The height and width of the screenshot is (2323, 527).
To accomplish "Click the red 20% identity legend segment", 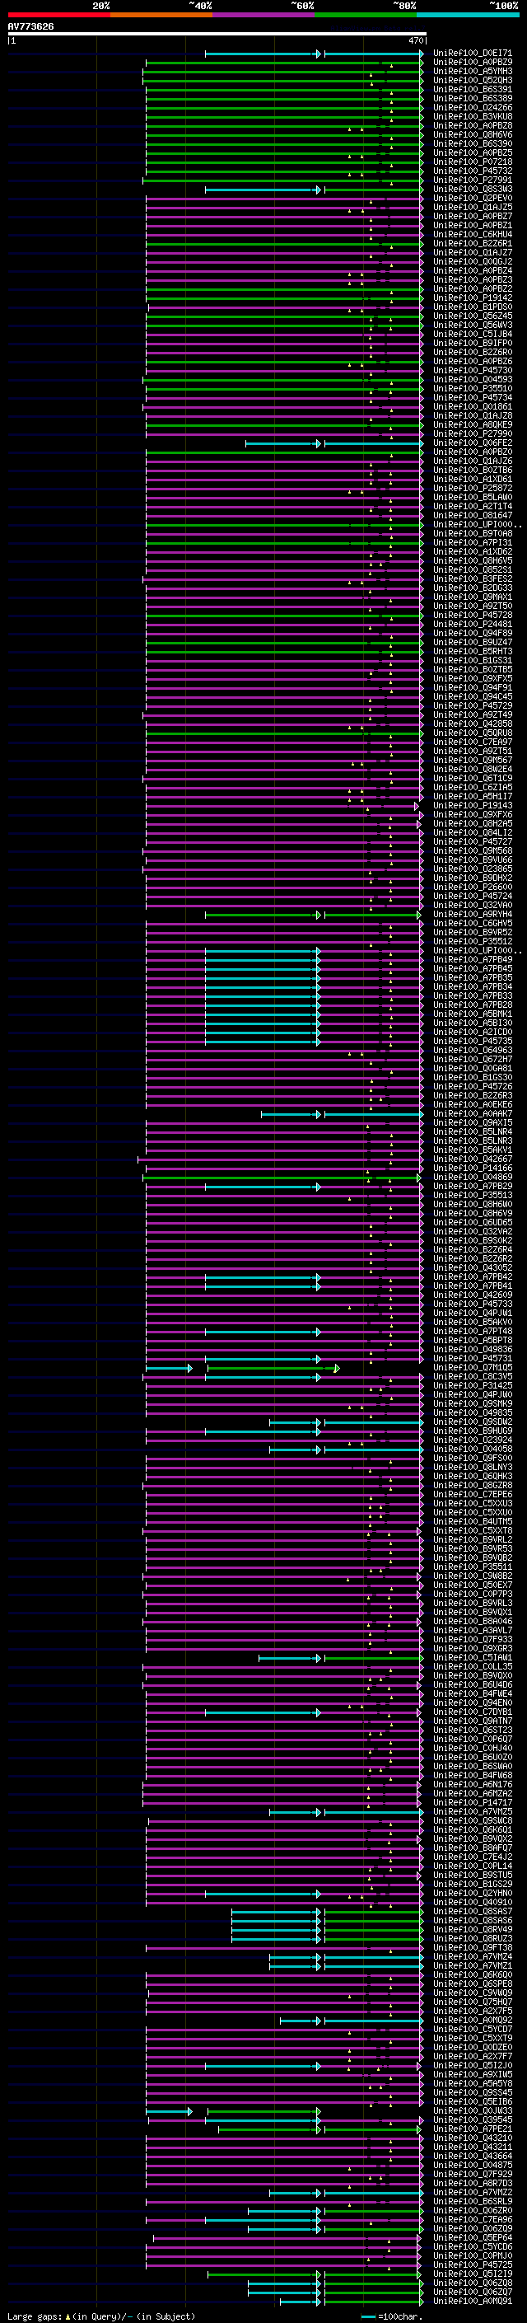I will click(58, 15).
